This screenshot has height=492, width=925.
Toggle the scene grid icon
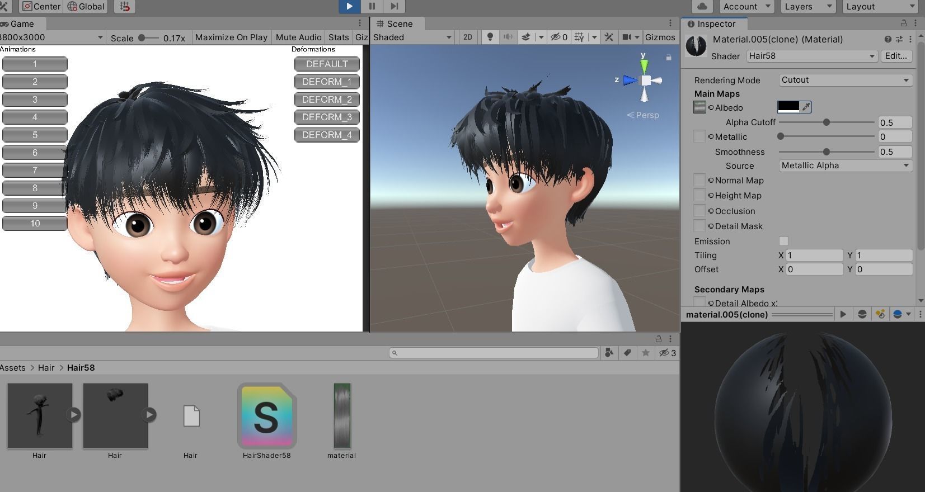[x=579, y=37]
